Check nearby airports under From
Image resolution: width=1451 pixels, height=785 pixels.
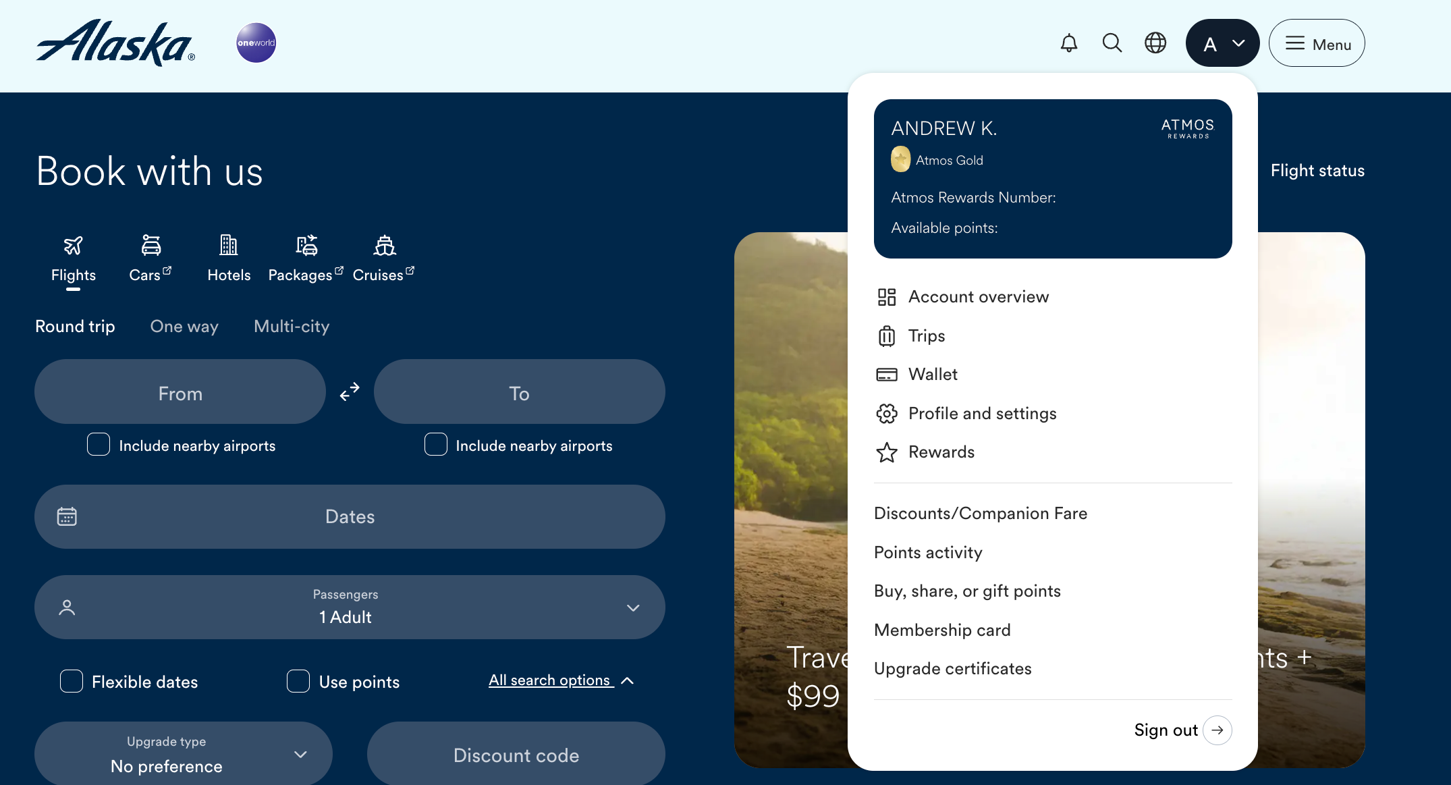[99, 444]
